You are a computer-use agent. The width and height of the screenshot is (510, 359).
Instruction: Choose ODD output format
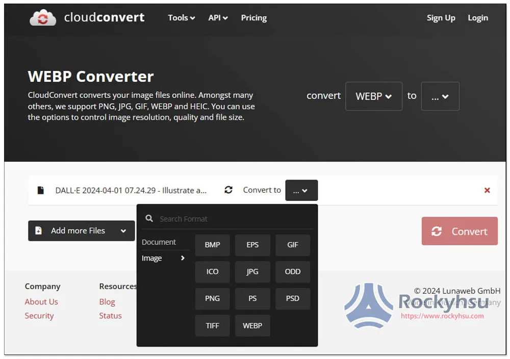293,272
